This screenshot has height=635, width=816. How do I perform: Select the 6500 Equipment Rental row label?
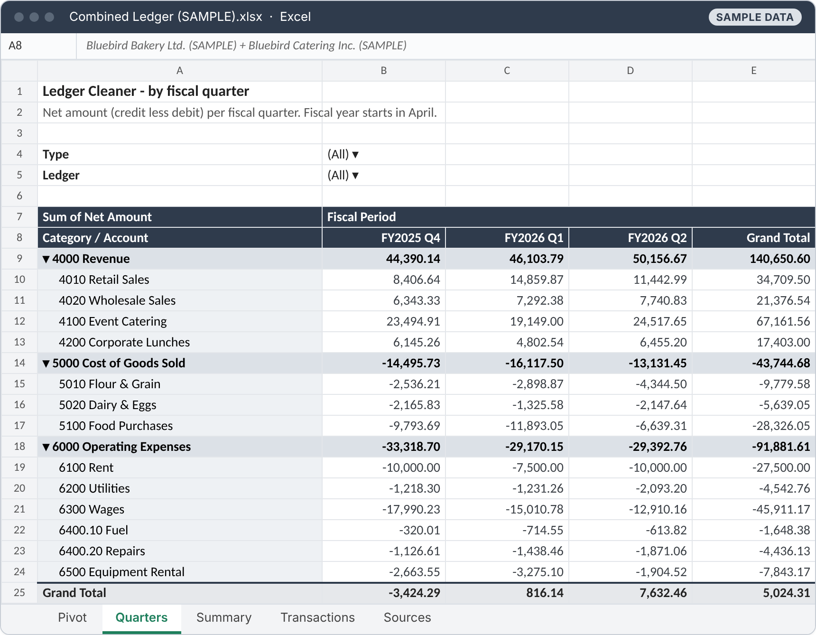[x=180, y=572]
